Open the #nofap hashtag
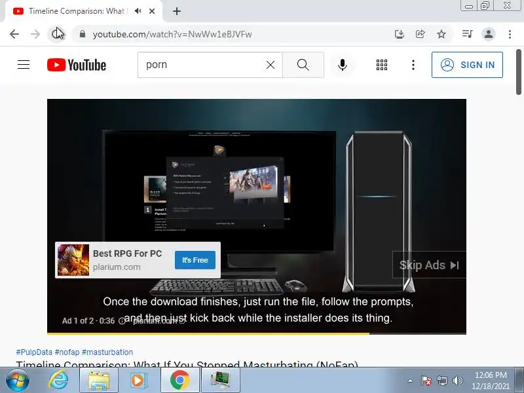Screen dimensions: 524x393 tap(67, 352)
